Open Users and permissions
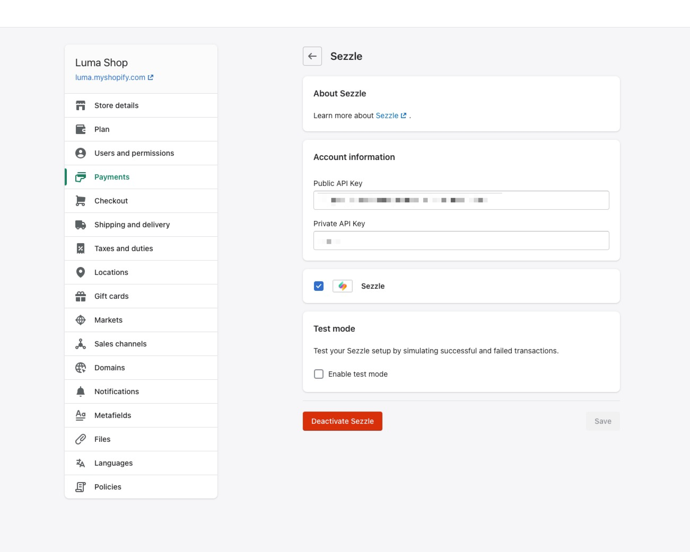The image size is (690, 552). pyautogui.click(x=141, y=153)
